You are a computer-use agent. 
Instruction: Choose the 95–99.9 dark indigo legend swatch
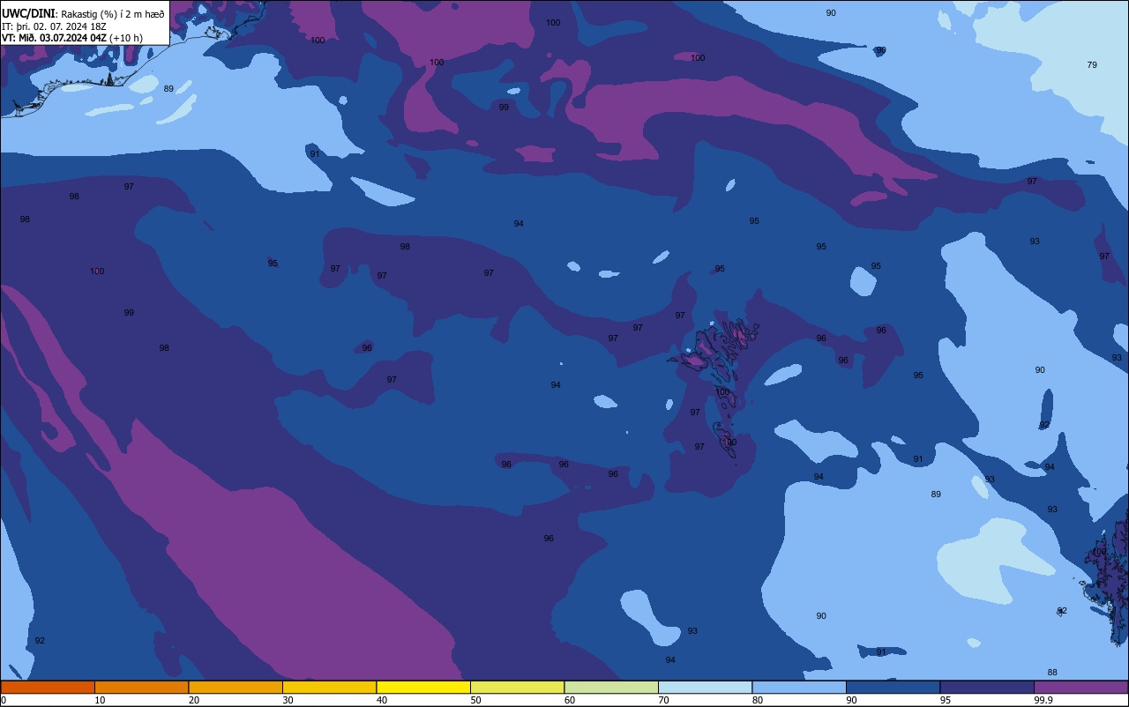coord(987,687)
